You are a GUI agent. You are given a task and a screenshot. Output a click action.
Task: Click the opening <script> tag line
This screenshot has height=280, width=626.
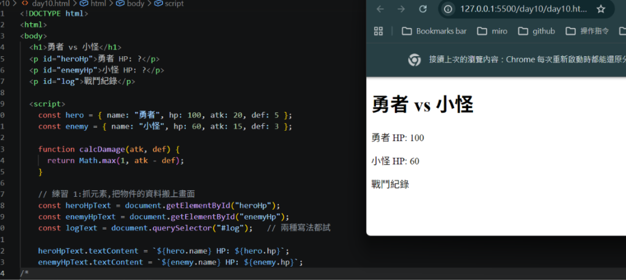[x=47, y=104]
